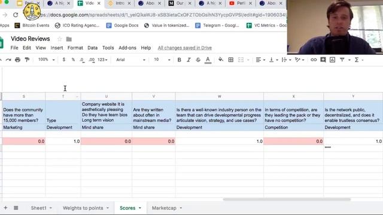The height and width of the screenshot is (215, 383).
Task: Open the Google Docs bookmark
Action: point(122,25)
